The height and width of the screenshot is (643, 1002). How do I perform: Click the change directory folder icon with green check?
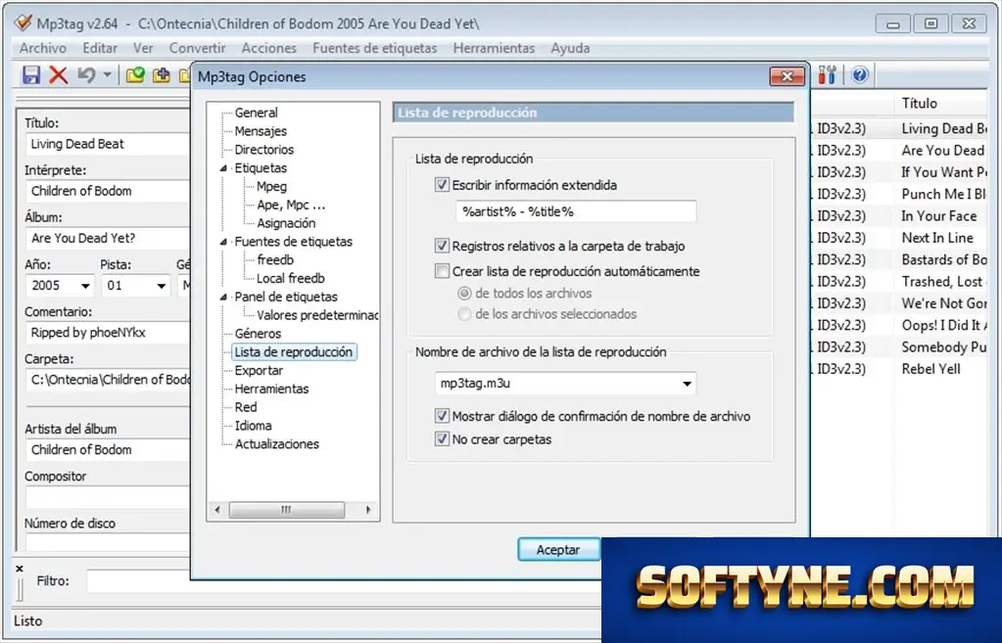tap(135, 75)
